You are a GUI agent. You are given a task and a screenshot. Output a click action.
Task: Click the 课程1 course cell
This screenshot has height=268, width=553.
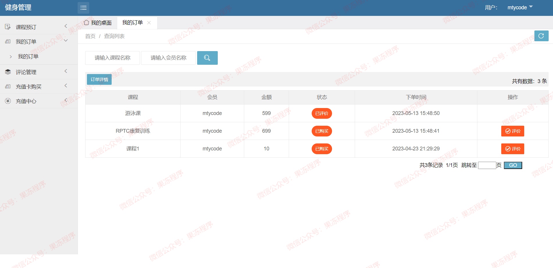pyautogui.click(x=133, y=149)
